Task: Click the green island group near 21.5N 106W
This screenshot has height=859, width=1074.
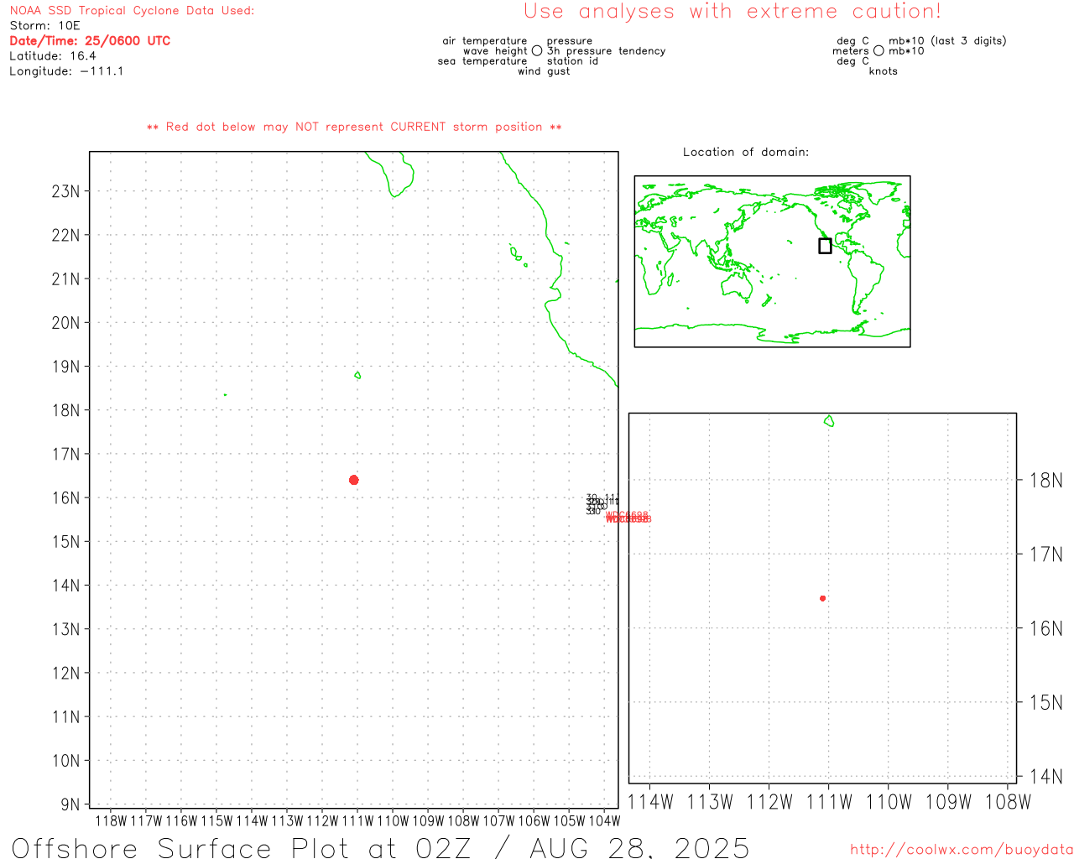Action: pos(517,254)
